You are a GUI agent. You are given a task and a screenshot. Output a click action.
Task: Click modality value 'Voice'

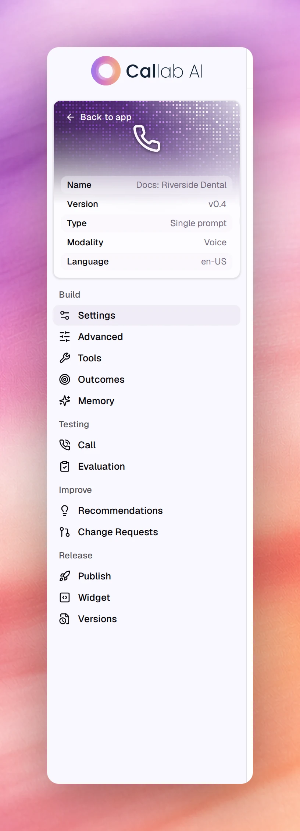point(215,242)
